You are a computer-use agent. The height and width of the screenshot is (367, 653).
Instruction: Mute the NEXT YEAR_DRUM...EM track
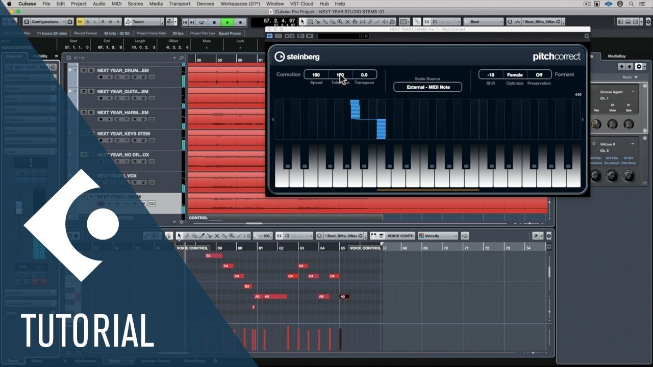coord(84,70)
